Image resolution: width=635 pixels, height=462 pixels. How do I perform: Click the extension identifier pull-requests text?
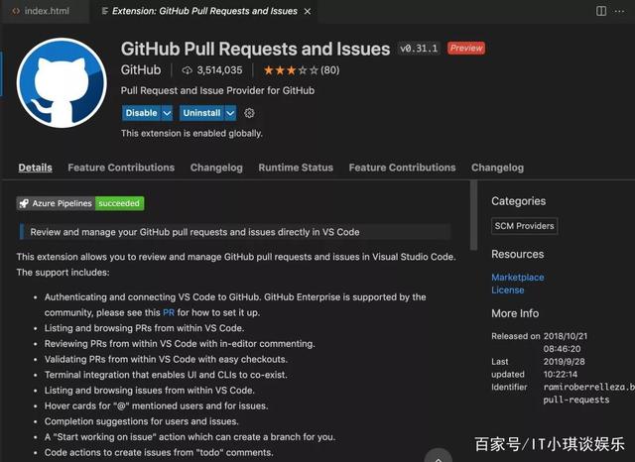tap(575, 400)
